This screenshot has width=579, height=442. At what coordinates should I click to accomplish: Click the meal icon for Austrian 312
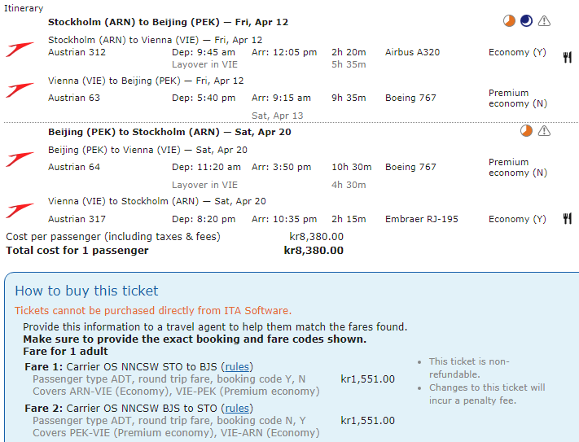point(567,57)
